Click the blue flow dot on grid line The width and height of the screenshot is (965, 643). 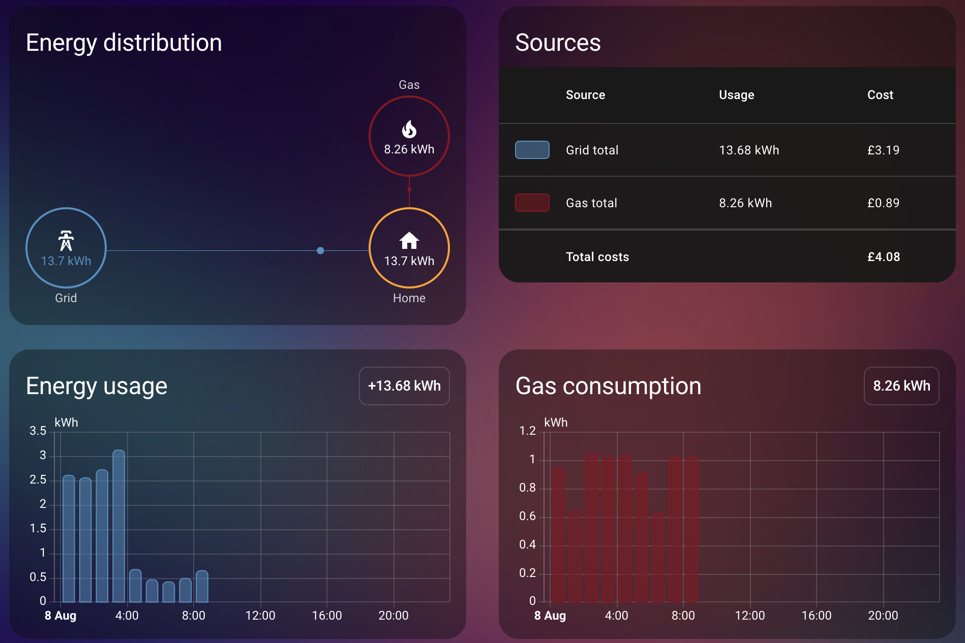tap(320, 250)
